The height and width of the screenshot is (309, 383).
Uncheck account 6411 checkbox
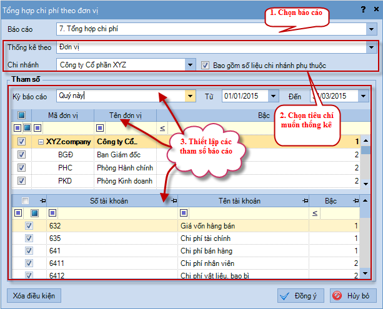29,263
